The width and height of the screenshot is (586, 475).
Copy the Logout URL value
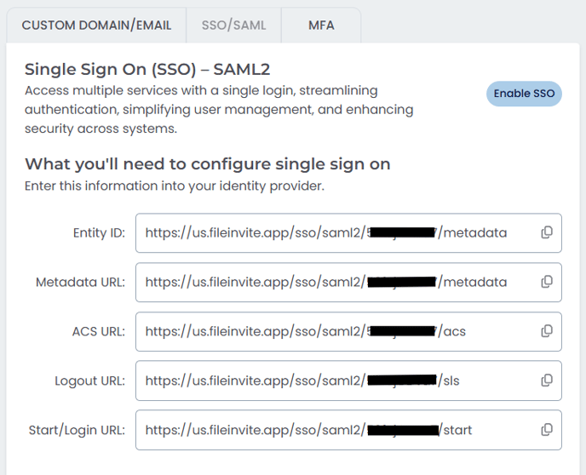click(547, 381)
